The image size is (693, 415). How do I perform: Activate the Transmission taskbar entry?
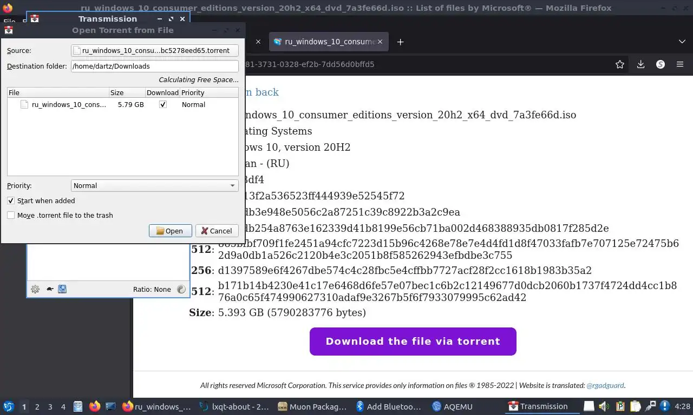(x=542, y=406)
